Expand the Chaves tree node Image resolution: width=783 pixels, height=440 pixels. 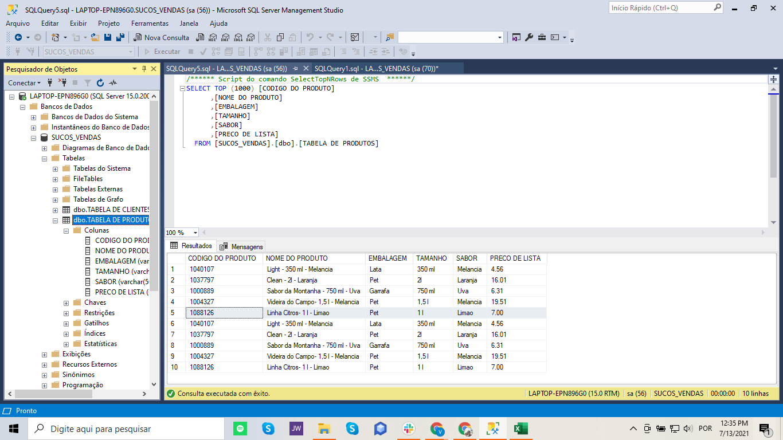coord(66,302)
